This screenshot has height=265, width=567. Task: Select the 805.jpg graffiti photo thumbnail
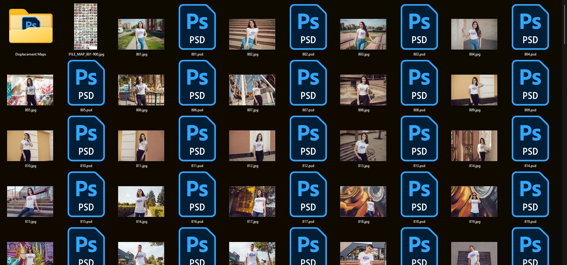tap(30, 90)
